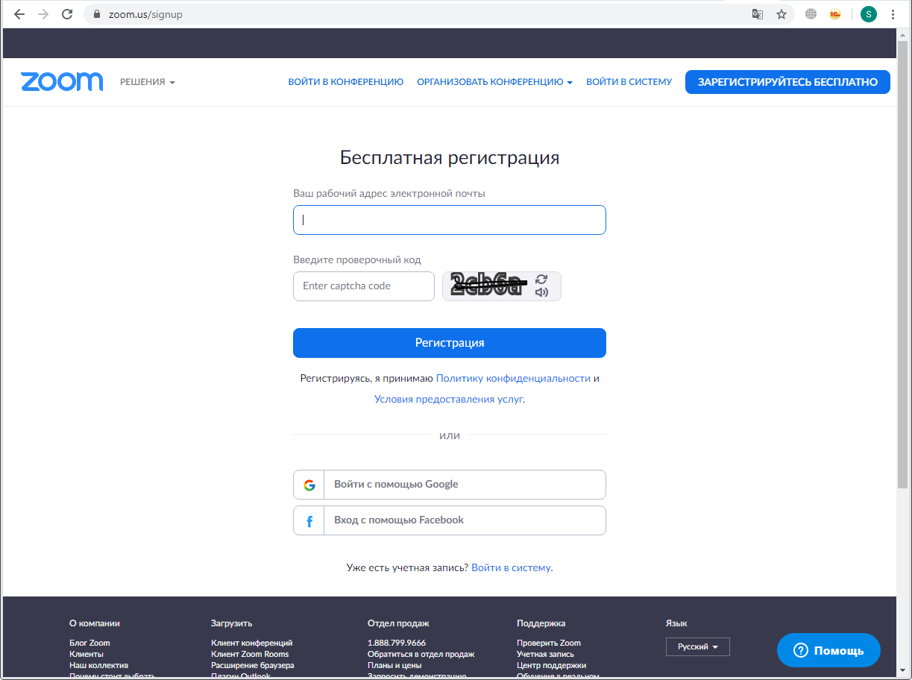Open Проверить Zoom support link
Viewport: 912px width, 680px height.
point(549,643)
